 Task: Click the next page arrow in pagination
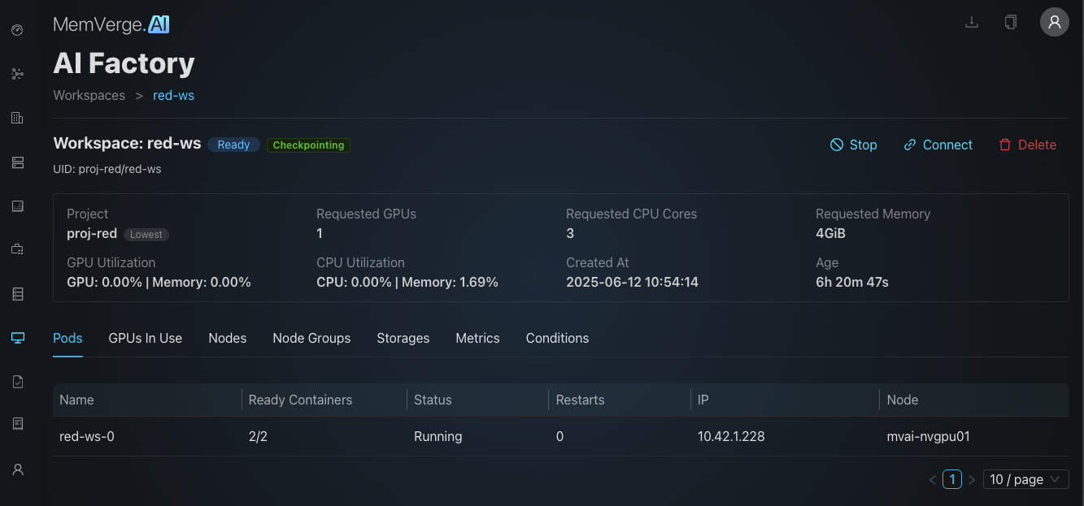pos(971,480)
